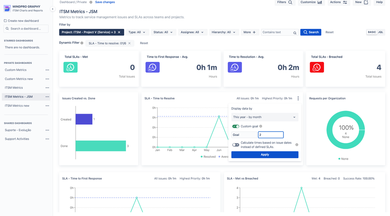The width and height of the screenshot is (390, 216).
Task: Click Save changes link
Action: (x=105, y=2)
